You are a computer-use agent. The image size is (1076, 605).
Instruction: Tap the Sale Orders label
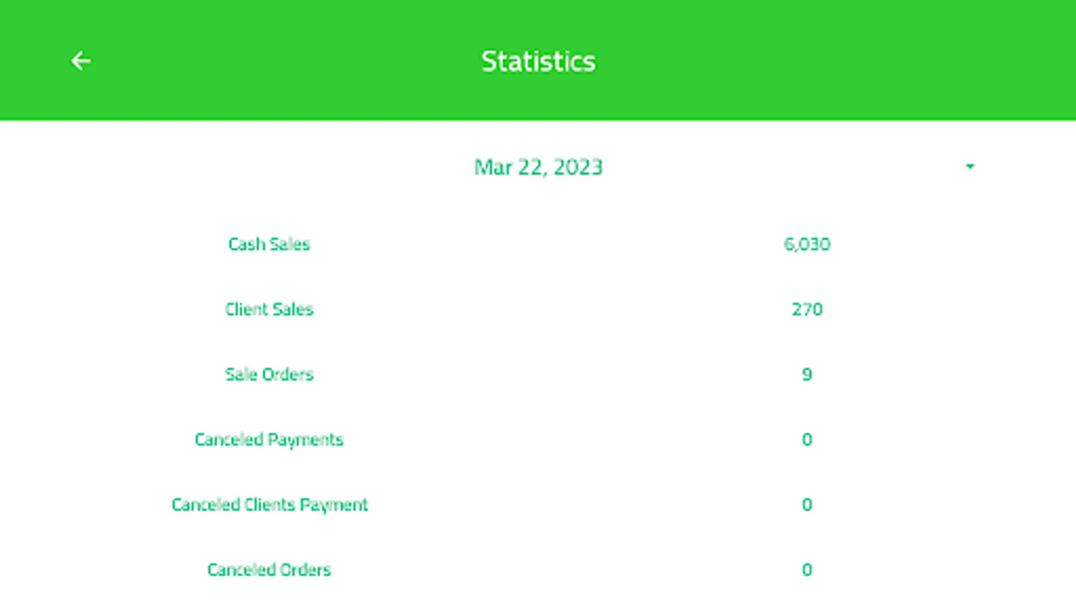[269, 374]
